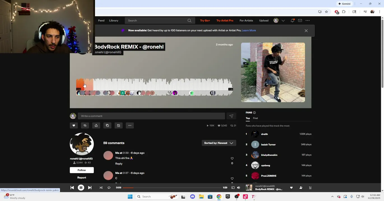Open header three-dot settings menu
This screenshot has height=201, width=384.
pos(308,20)
